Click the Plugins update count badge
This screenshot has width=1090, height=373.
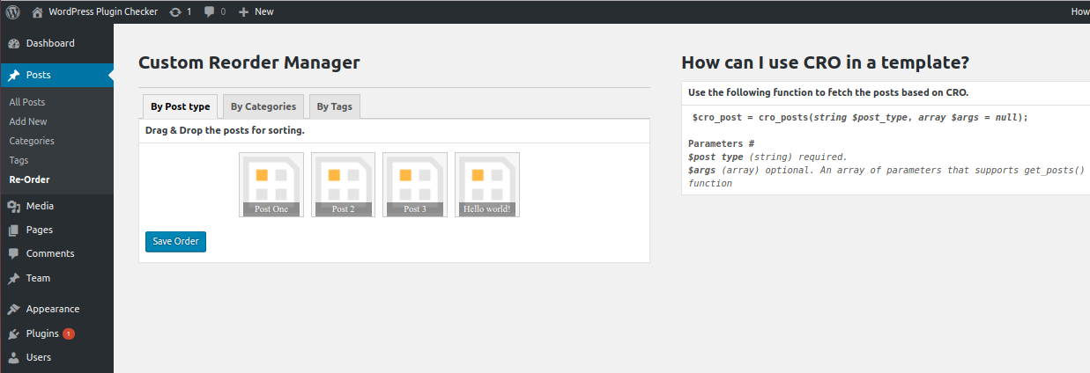coord(69,333)
